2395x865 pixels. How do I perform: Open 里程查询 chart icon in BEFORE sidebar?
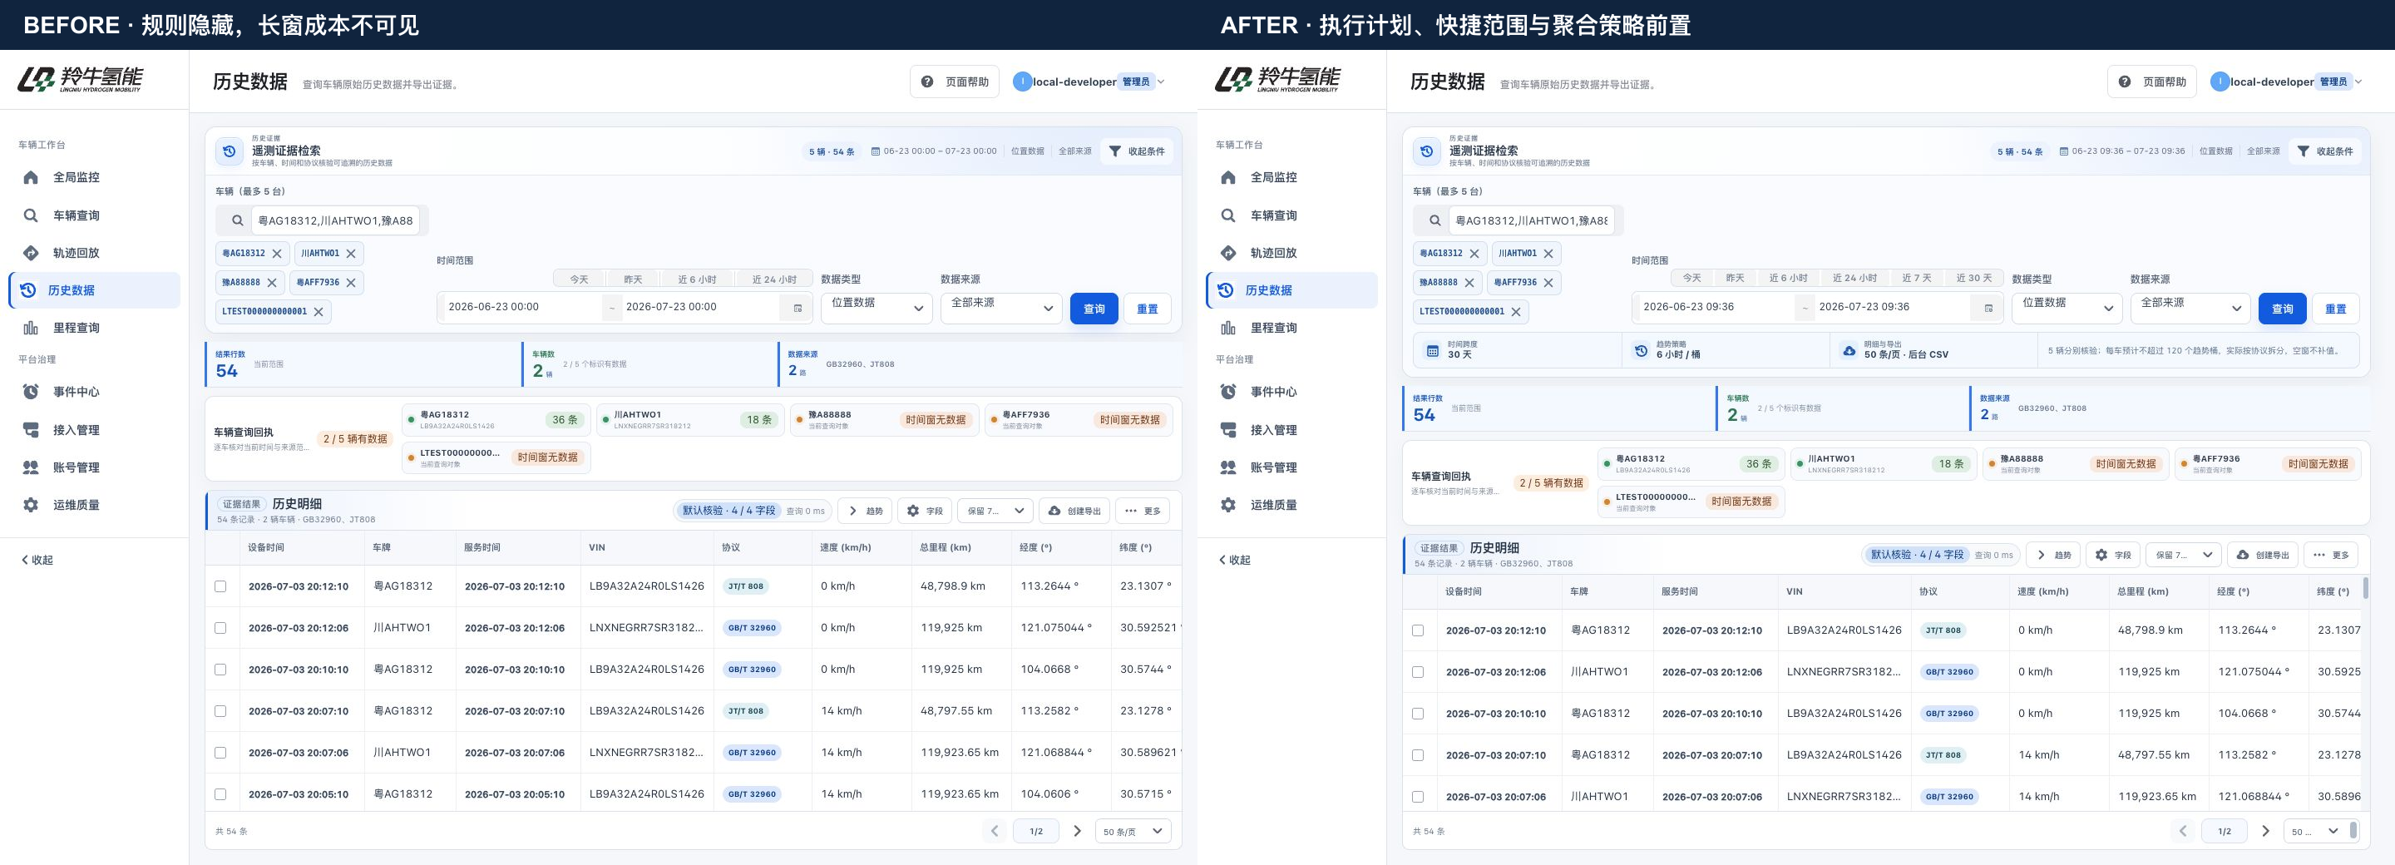click(31, 328)
